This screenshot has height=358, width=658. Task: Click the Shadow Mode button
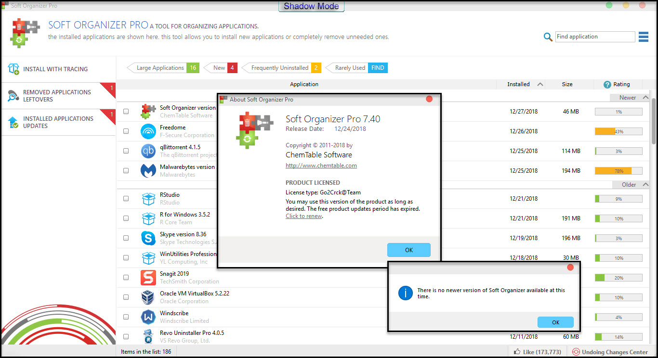tap(311, 6)
